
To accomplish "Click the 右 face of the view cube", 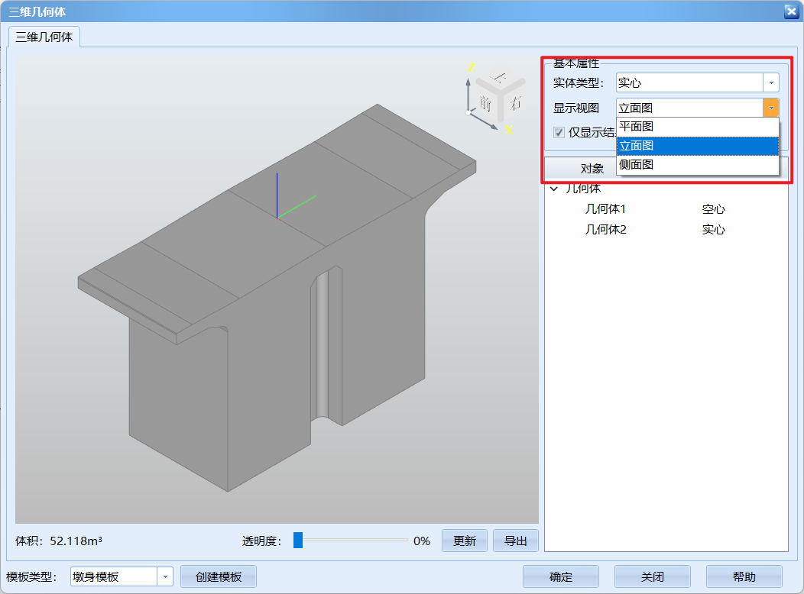I will pyautogui.click(x=516, y=102).
